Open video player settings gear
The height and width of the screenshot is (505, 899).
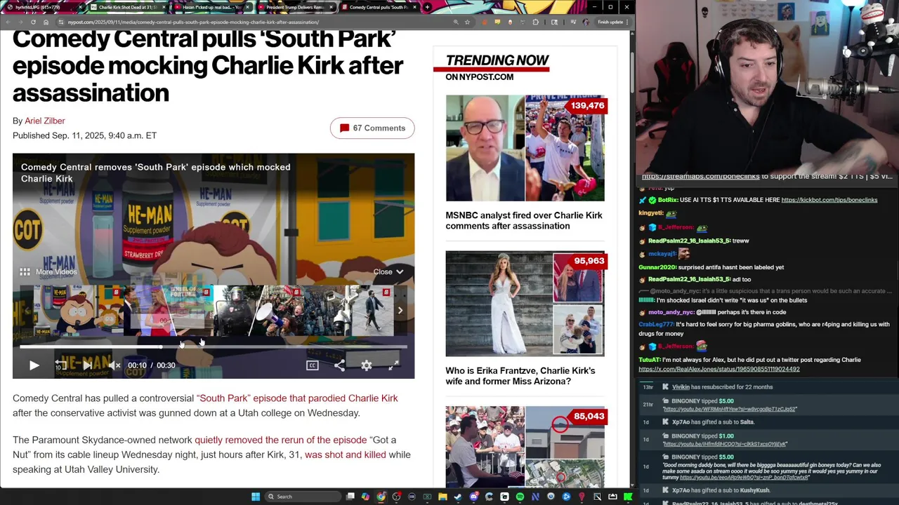[367, 365]
